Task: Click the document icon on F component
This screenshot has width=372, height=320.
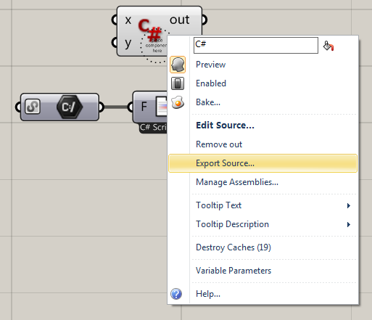Action: coord(161,107)
